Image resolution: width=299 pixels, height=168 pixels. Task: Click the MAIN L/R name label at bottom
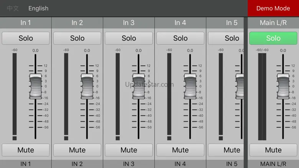(273, 164)
